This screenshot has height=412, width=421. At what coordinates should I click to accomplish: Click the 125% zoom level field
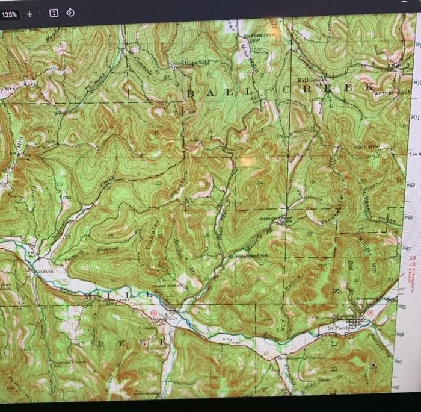click(9, 14)
